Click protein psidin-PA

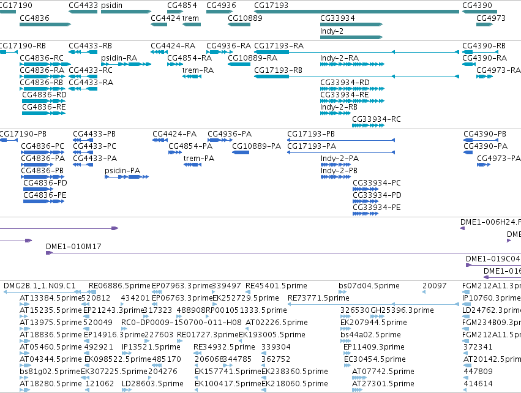pyautogui.click(x=122, y=171)
